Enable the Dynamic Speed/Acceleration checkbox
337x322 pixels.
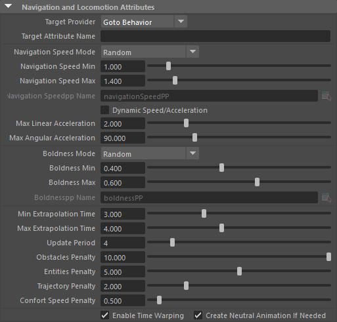(105, 110)
